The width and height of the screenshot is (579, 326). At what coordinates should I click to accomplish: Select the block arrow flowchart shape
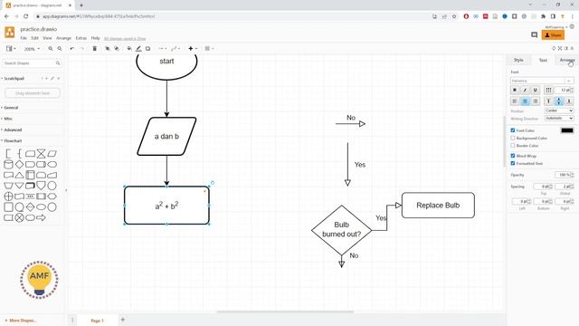pyautogui.click(x=41, y=217)
